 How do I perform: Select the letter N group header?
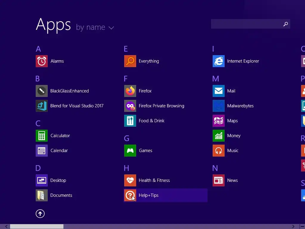click(x=215, y=168)
